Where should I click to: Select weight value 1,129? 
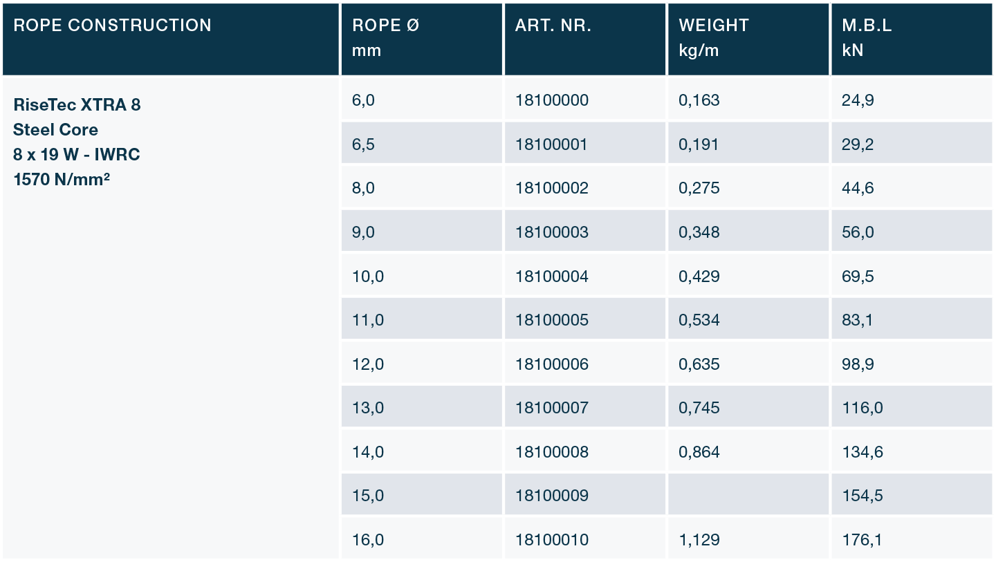coord(699,540)
